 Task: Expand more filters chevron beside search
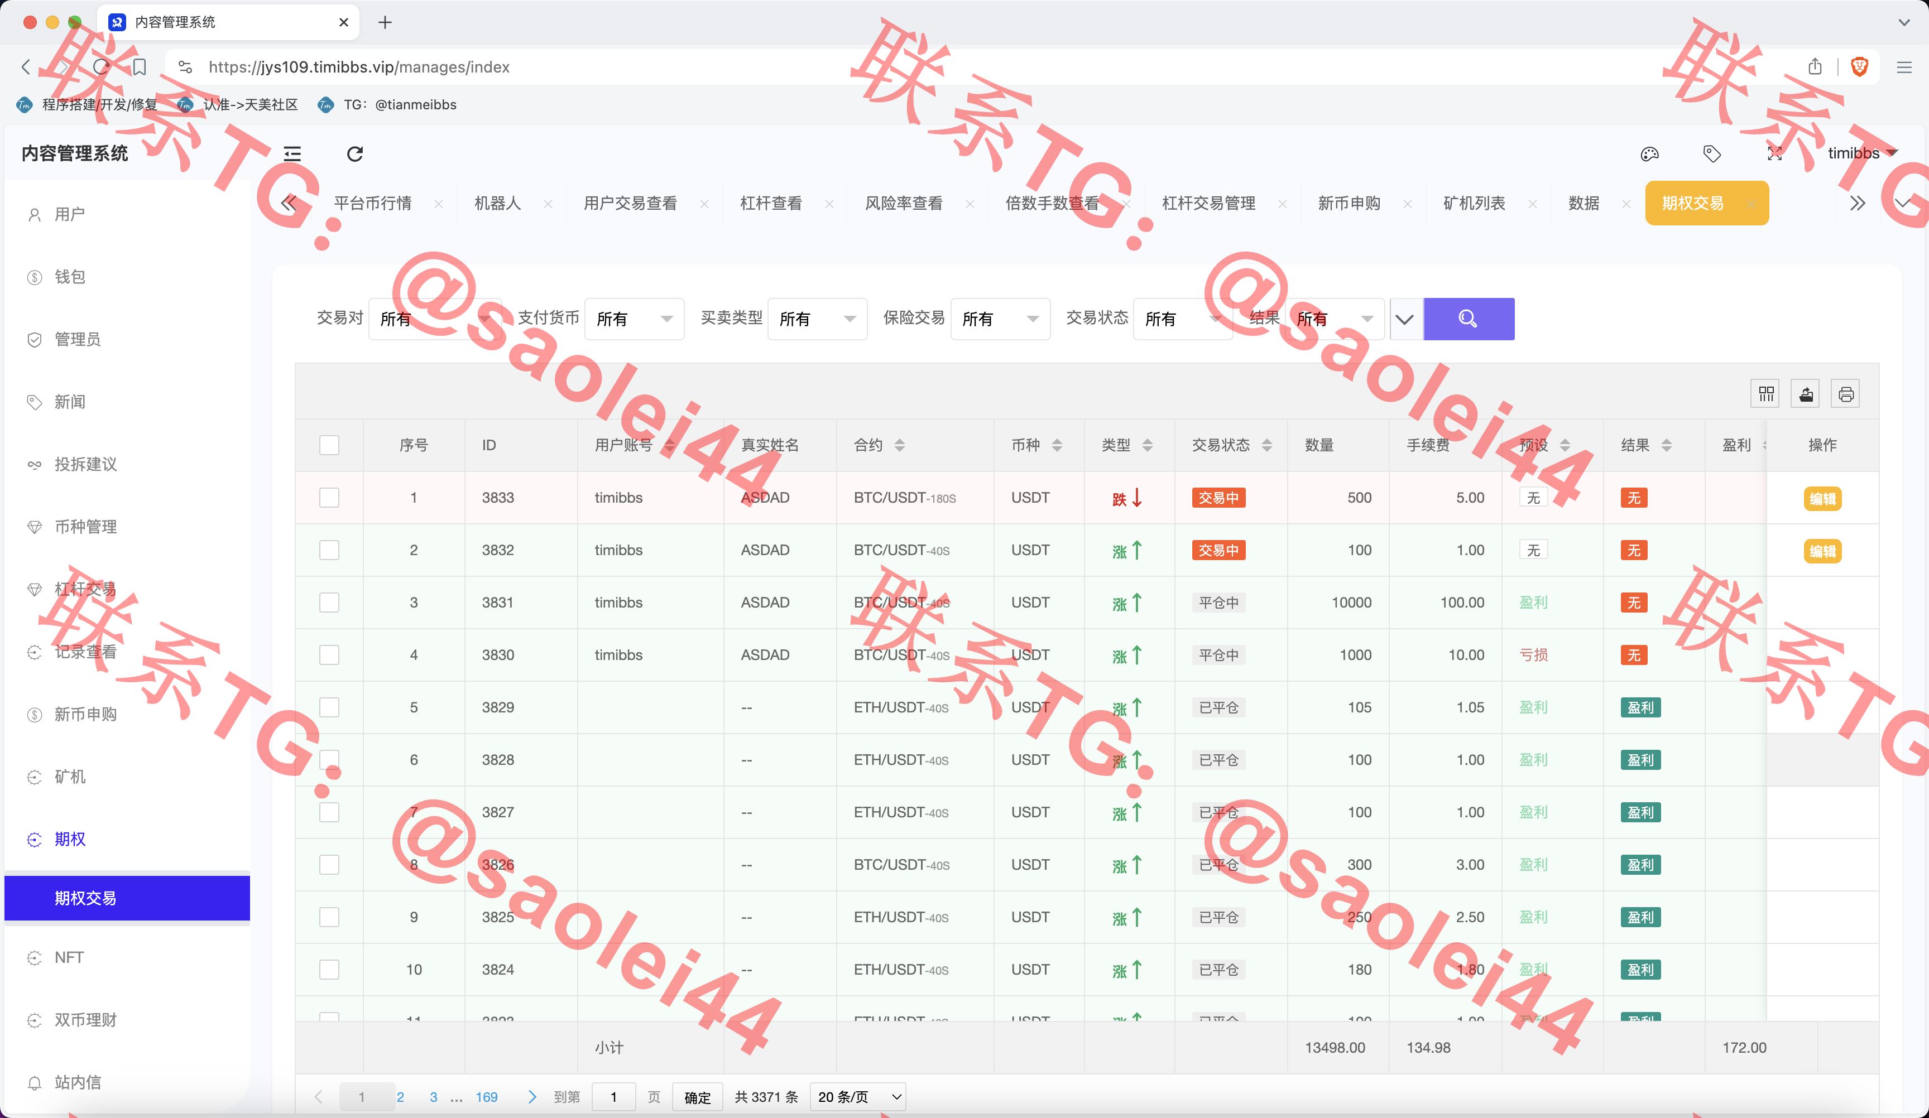1405,319
